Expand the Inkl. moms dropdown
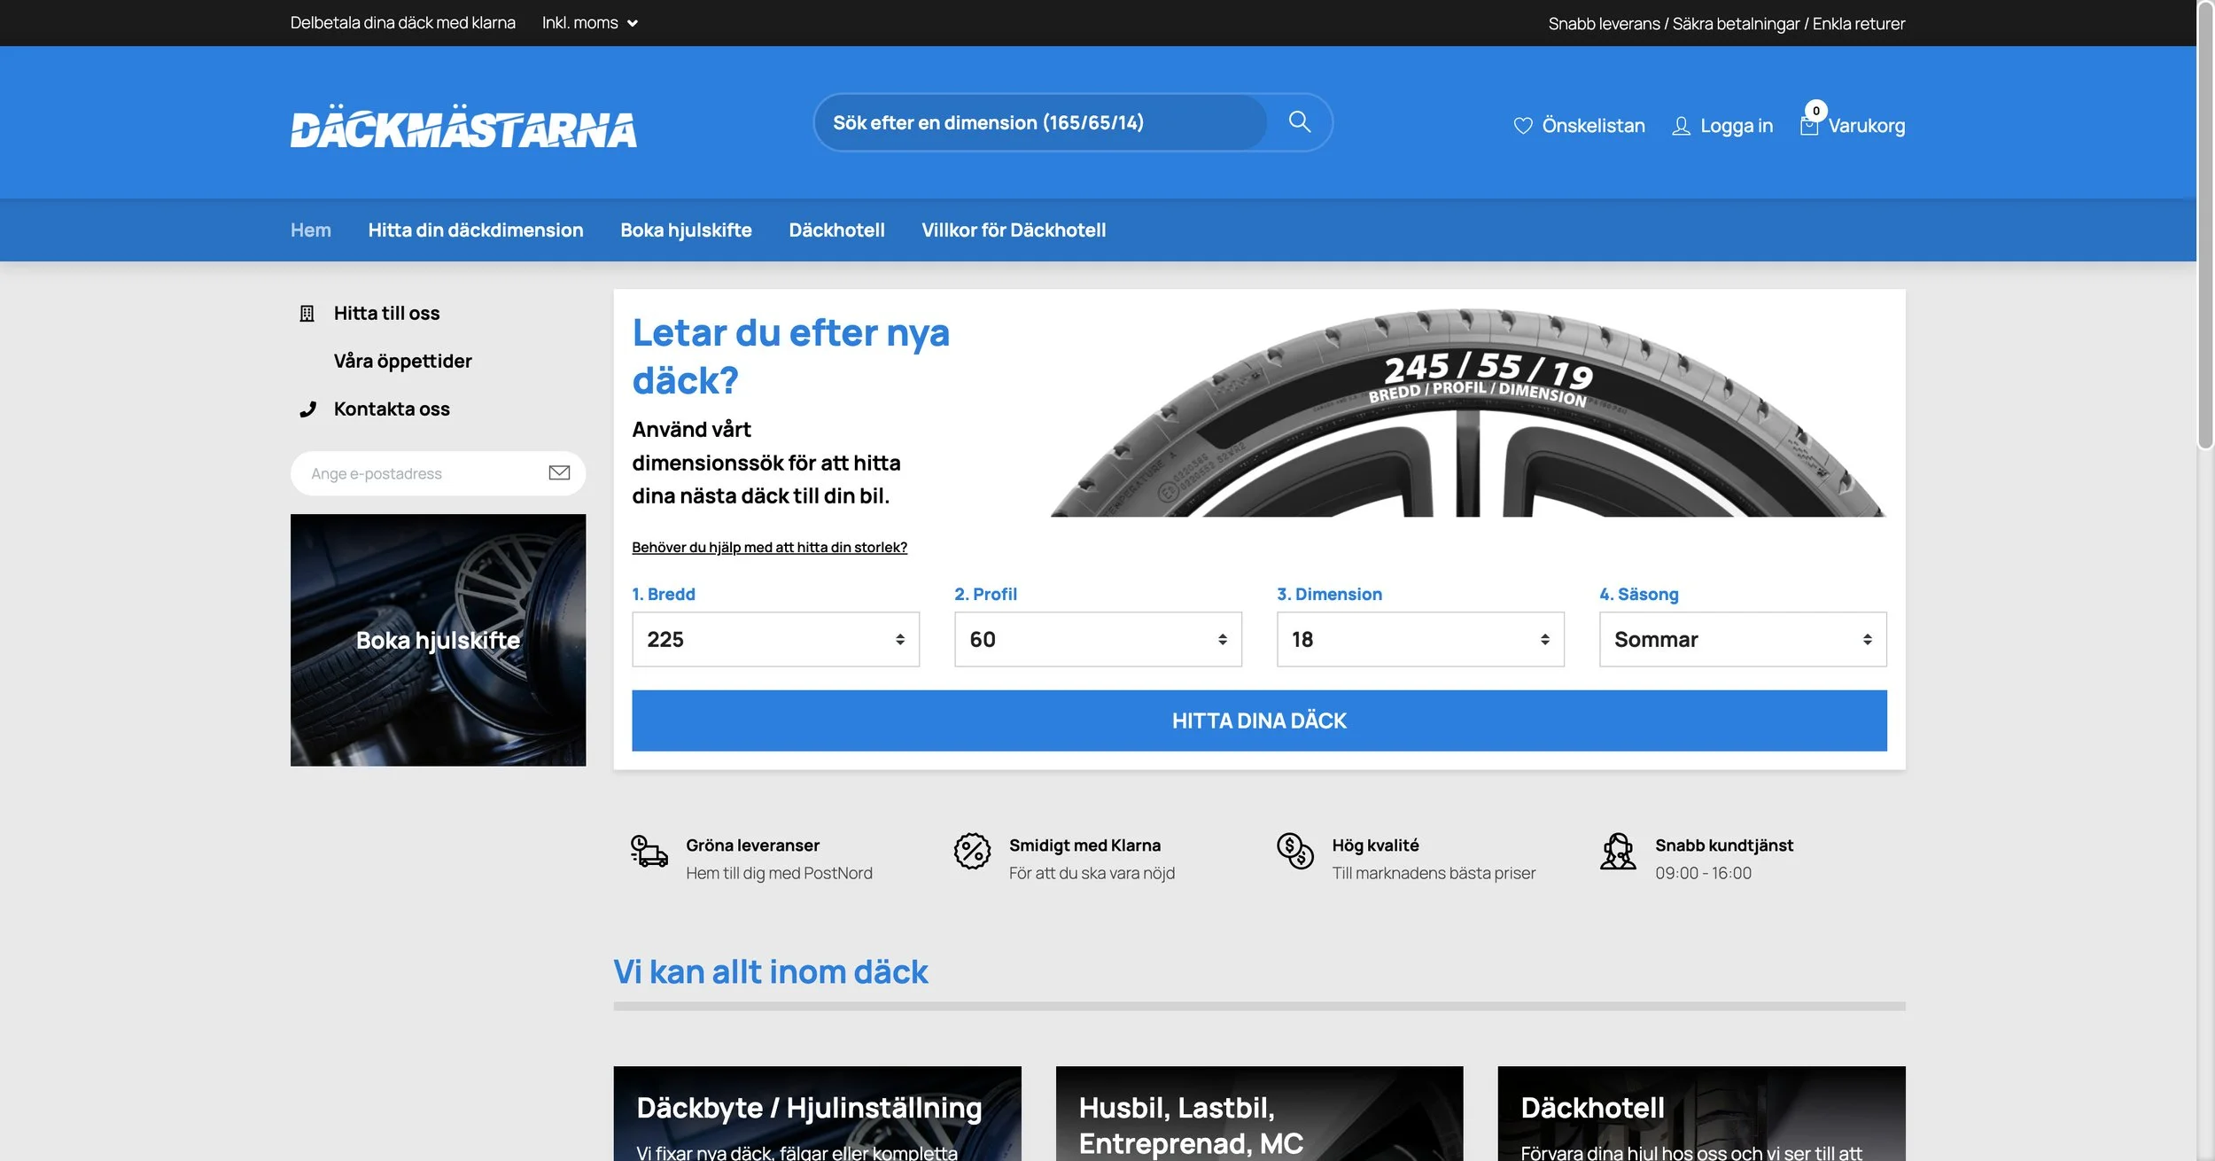This screenshot has width=2215, height=1161. (589, 23)
